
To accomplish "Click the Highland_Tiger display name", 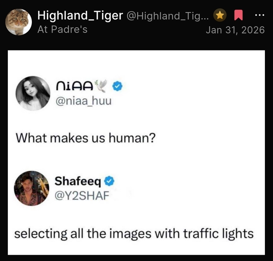I will (80, 16).
